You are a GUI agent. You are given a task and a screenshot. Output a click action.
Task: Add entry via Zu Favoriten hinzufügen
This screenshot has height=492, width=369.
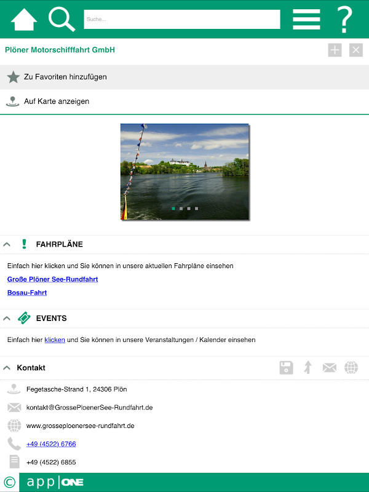pyautogui.click(x=184, y=77)
